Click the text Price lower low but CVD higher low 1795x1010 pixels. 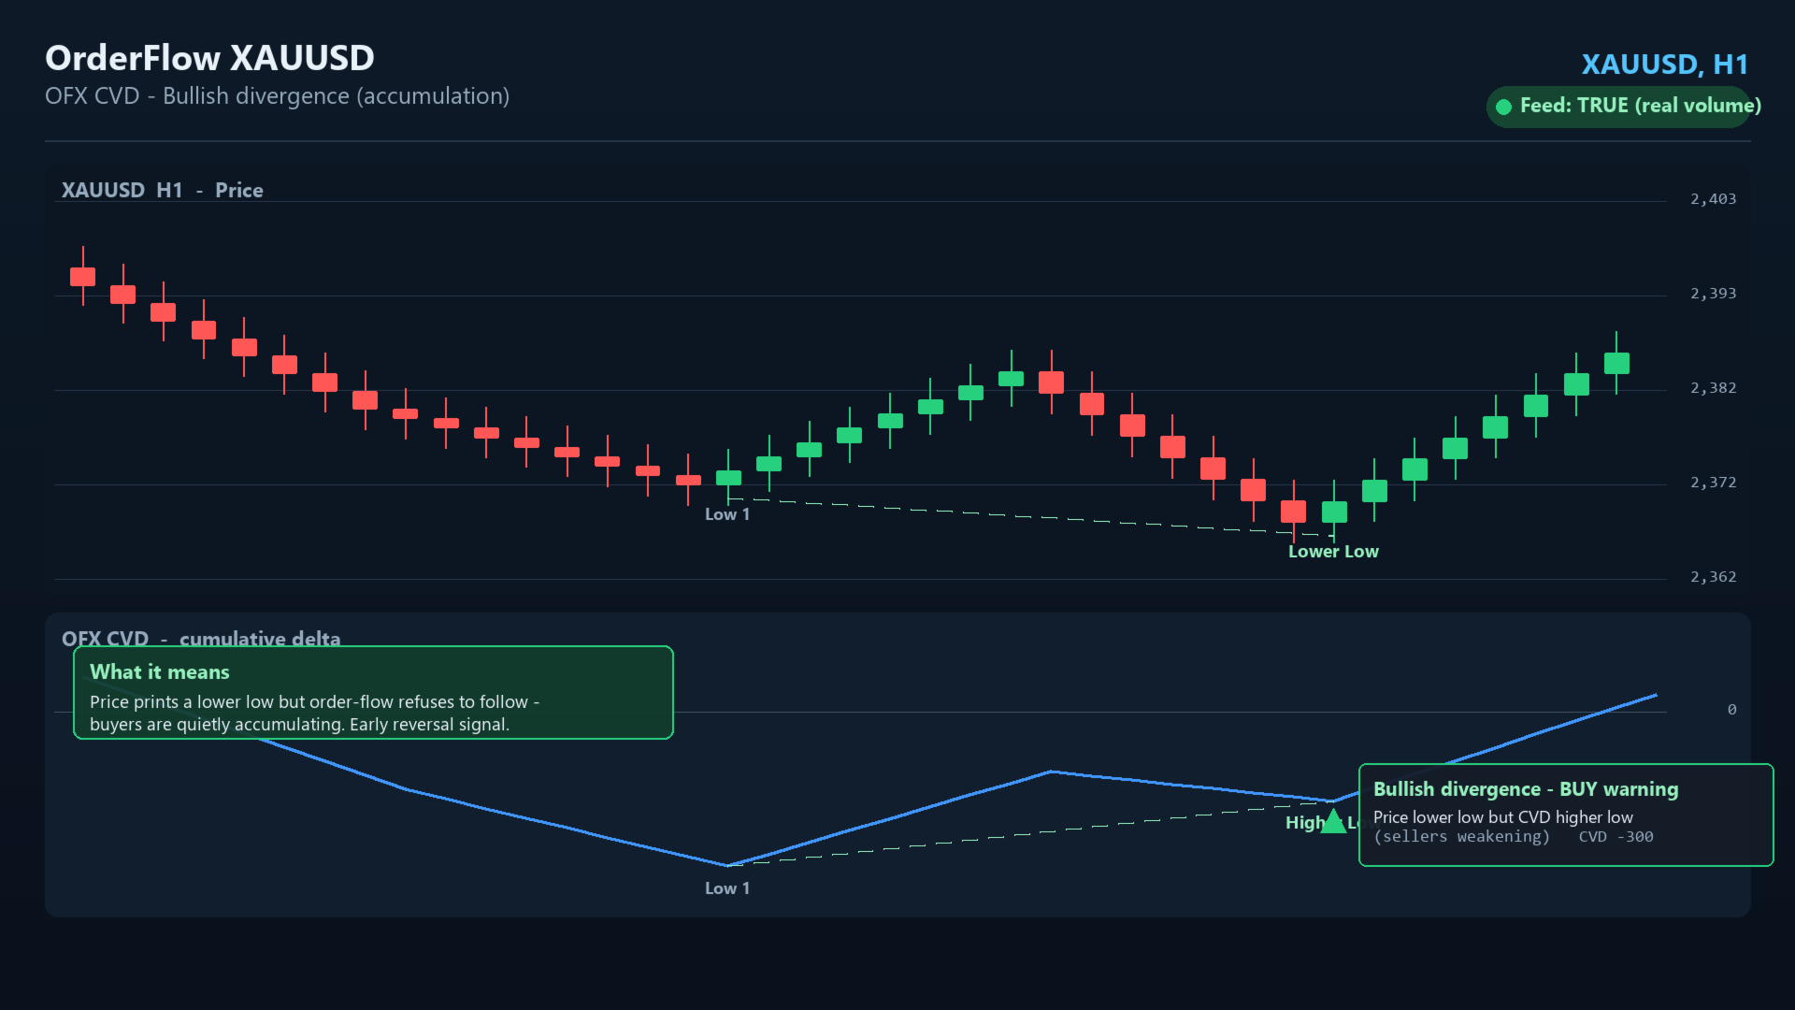click(1503, 817)
